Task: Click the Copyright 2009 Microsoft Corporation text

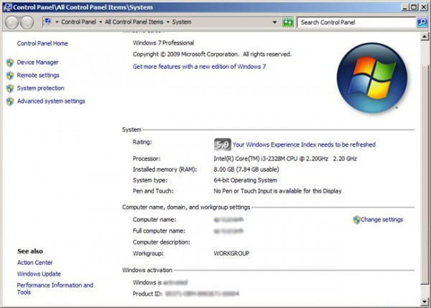Action: 212,55
